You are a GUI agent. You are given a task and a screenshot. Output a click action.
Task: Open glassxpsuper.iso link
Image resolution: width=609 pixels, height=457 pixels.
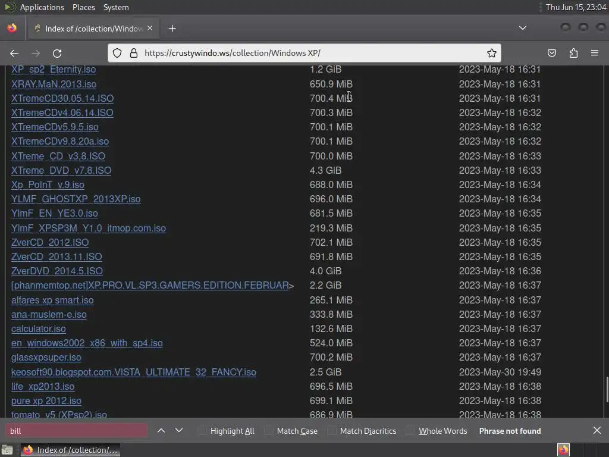point(46,357)
